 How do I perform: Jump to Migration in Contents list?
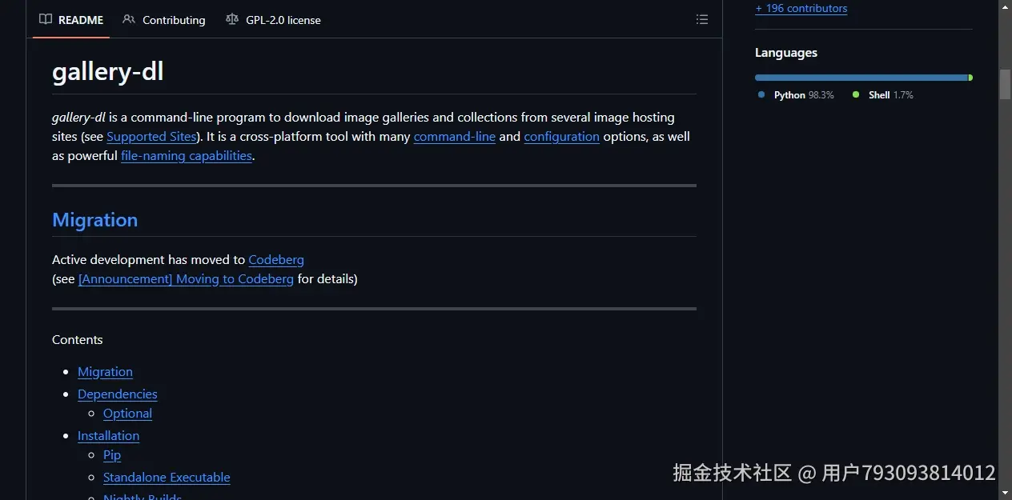pos(105,372)
